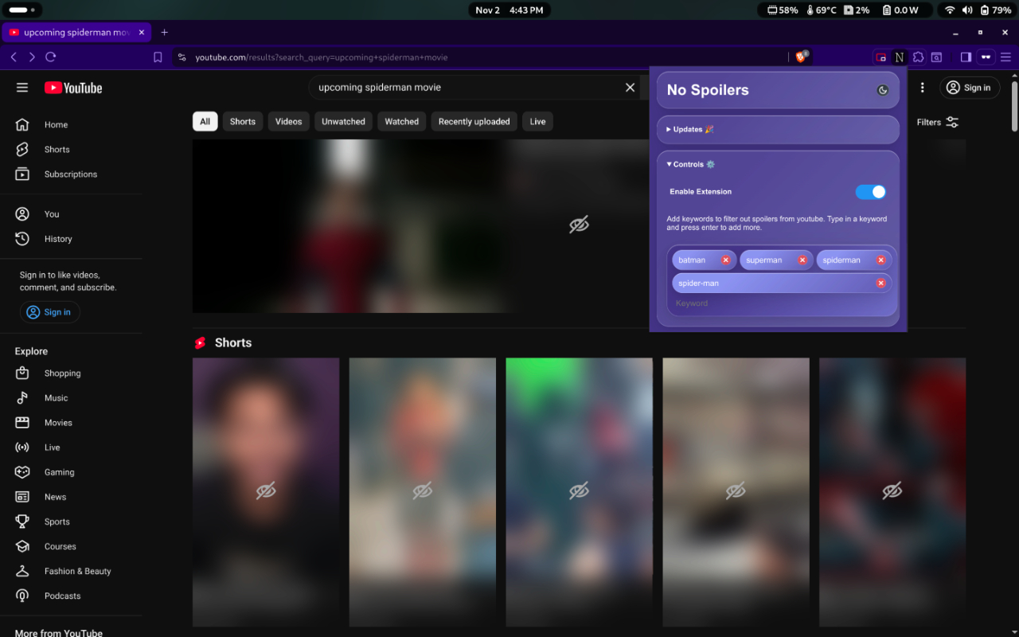Select the Recently uploaded filter chip
The height and width of the screenshot is (637, 1019).
click(x=474, y=122)
